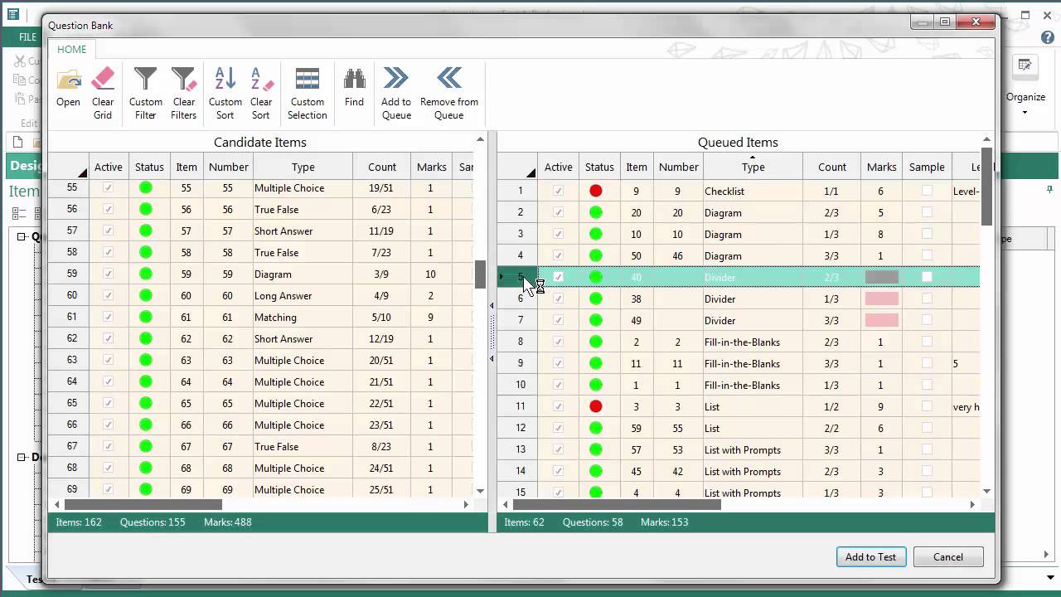Click the upper splitter collapse arrow between grids
Viewport: 1061px width, 597px height.
(492, 306)
